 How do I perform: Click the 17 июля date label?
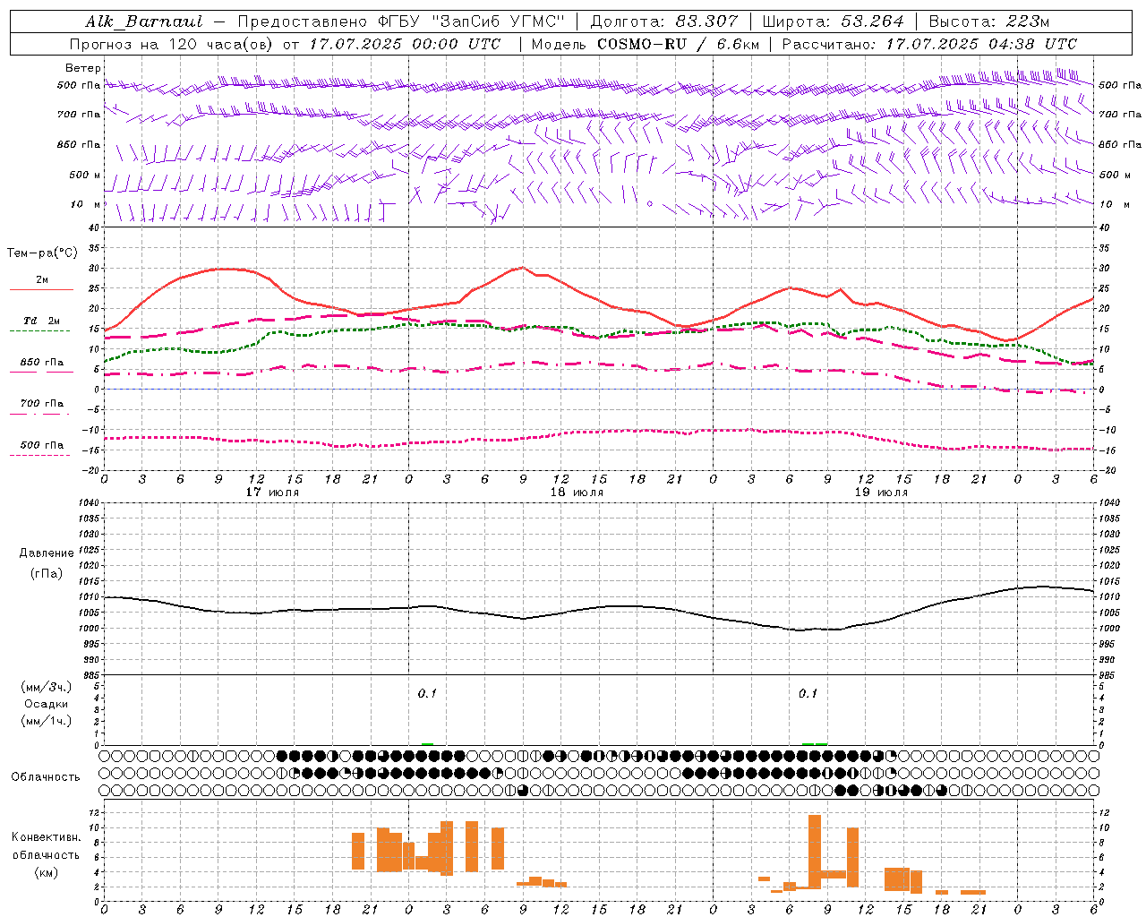[272, 493]
